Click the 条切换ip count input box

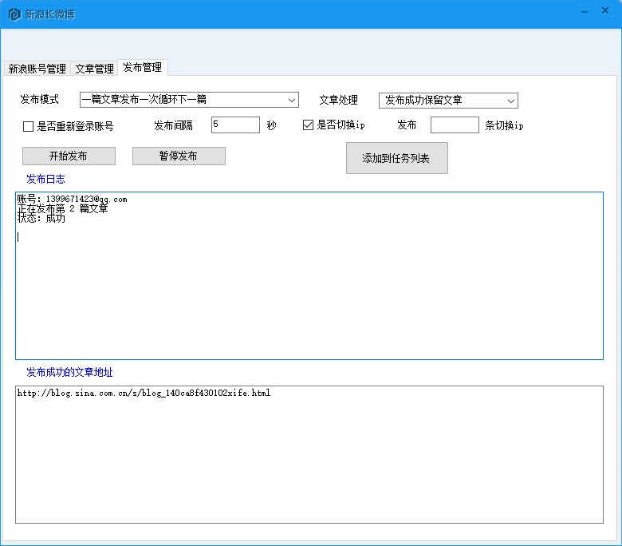[454, 125]
